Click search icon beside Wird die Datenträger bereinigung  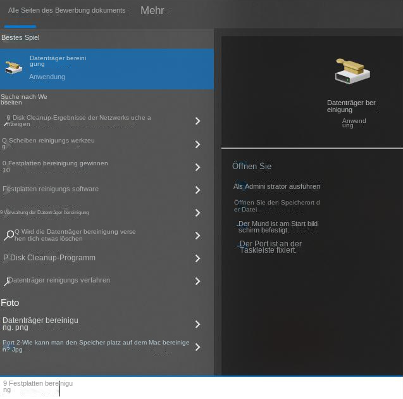point(8,235)
